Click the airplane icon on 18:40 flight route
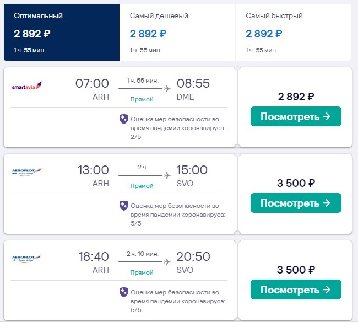 pyautogui.click(x=167, y=261)
